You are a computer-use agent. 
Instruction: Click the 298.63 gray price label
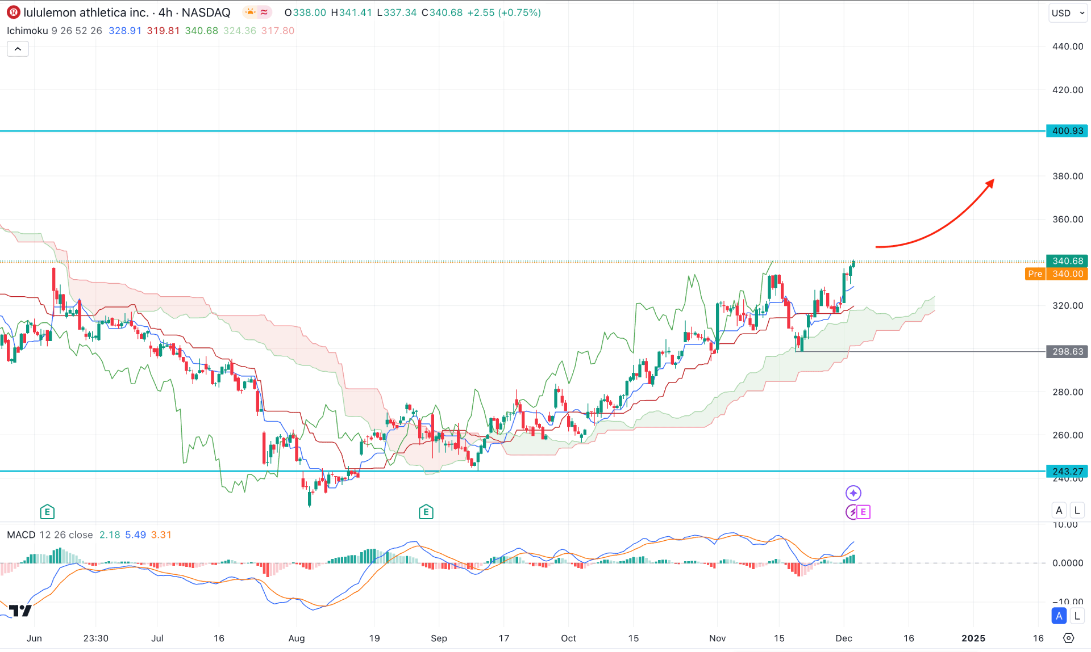point(1067,351)
